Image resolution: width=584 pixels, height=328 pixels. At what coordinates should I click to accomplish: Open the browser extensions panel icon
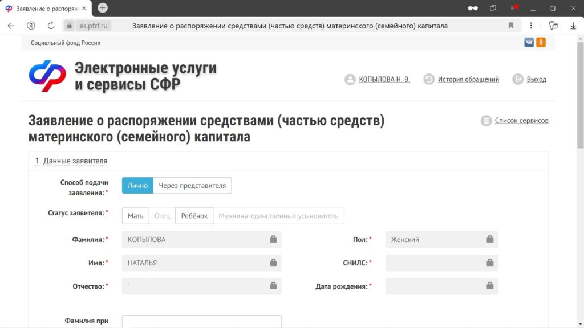(553, 26)
